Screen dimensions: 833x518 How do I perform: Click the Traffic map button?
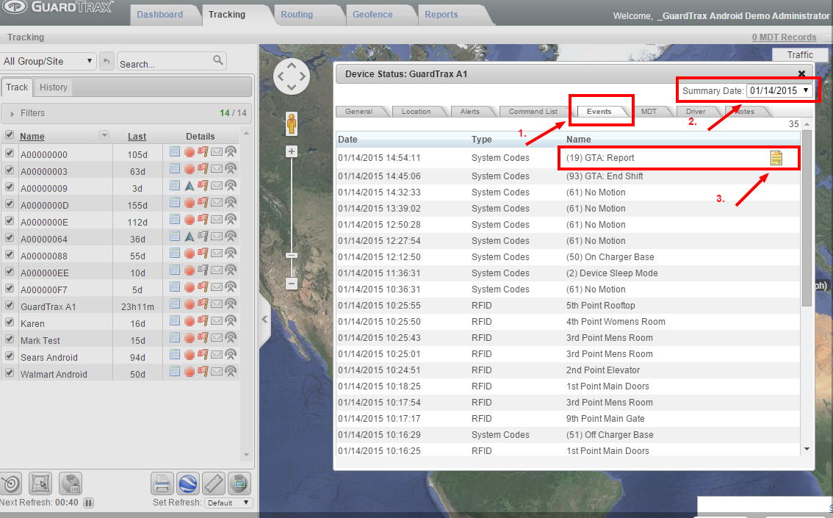800,54
